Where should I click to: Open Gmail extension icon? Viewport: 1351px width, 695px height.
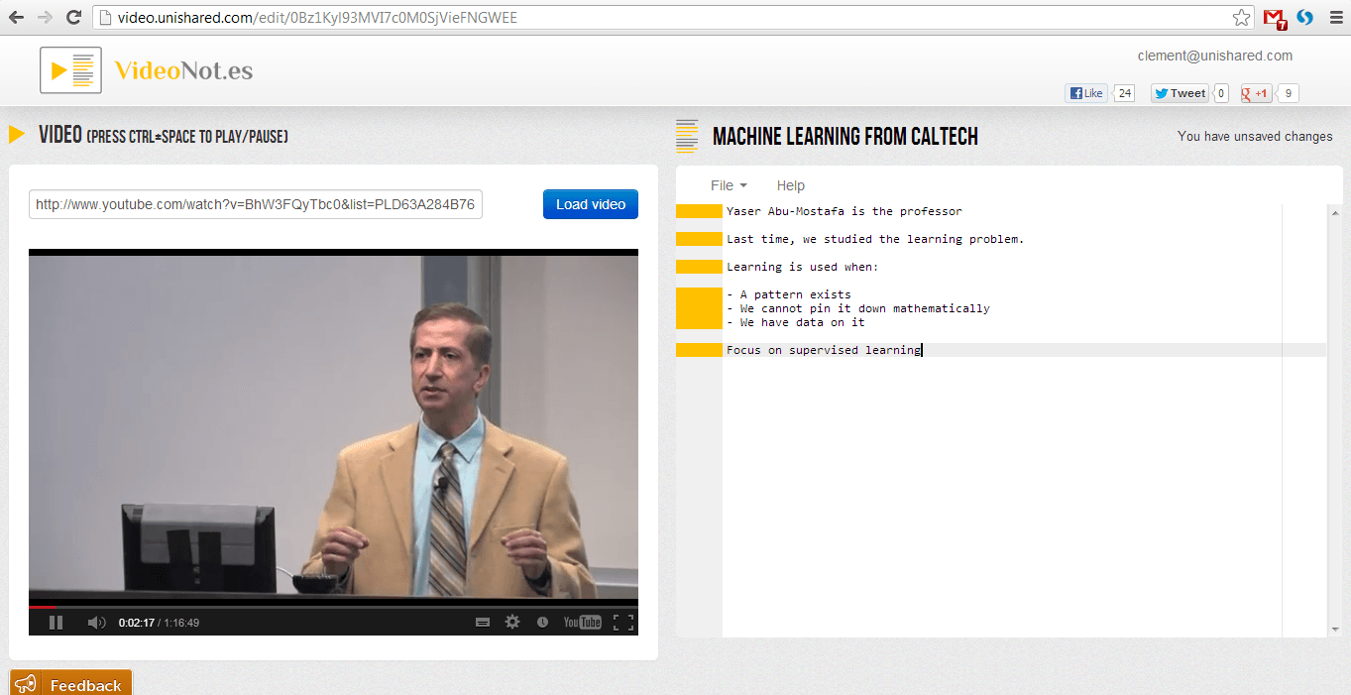click(1274, 18)
